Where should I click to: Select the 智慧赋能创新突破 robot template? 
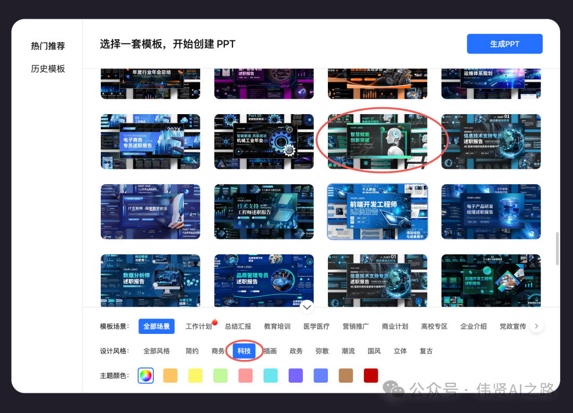point(378,141)
